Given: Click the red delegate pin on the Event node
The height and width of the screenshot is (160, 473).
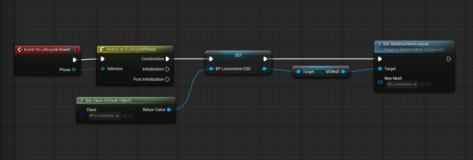Looking at the screenshot, I should click(x=77, y=50).
